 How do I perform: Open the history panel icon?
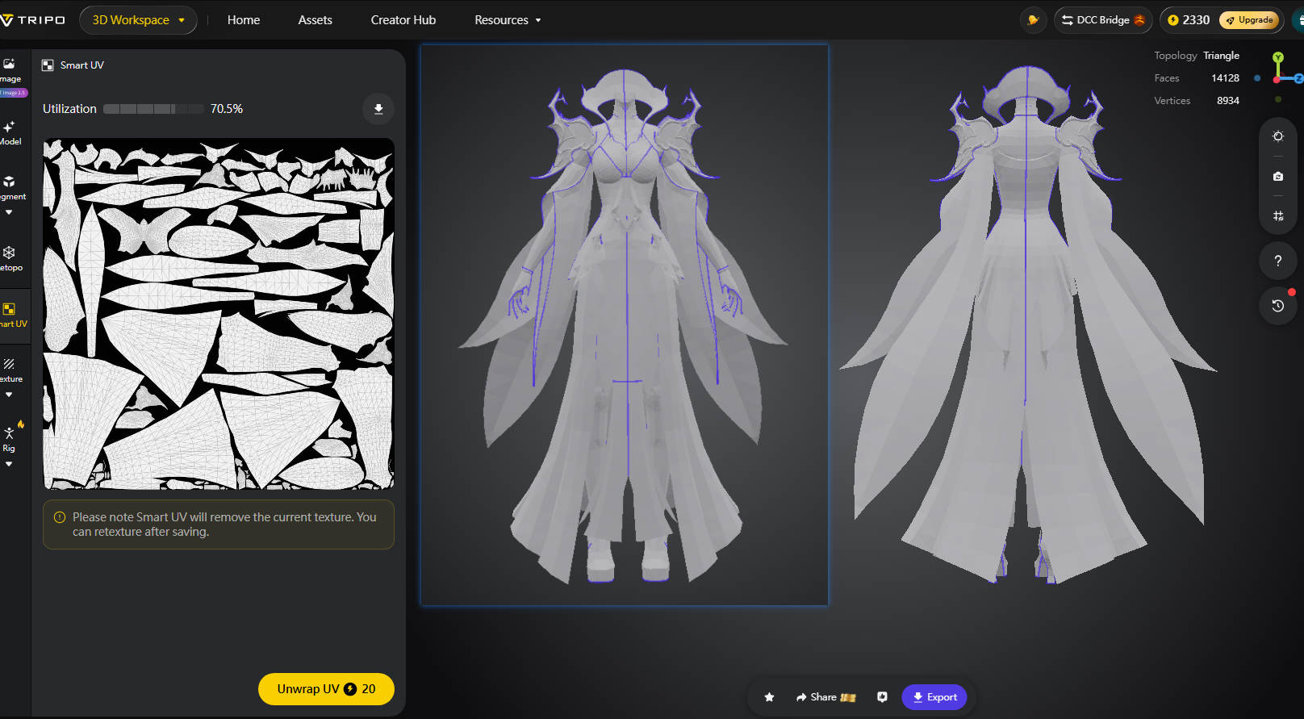click(1278, 306)
